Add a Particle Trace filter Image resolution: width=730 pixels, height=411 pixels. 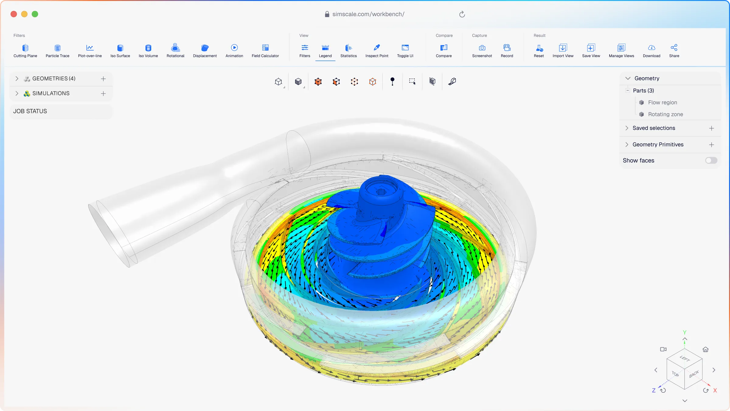click(x=57, y=51)
